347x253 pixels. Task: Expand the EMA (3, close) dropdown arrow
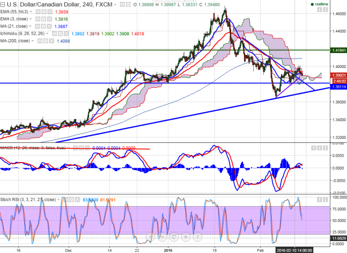30,19
